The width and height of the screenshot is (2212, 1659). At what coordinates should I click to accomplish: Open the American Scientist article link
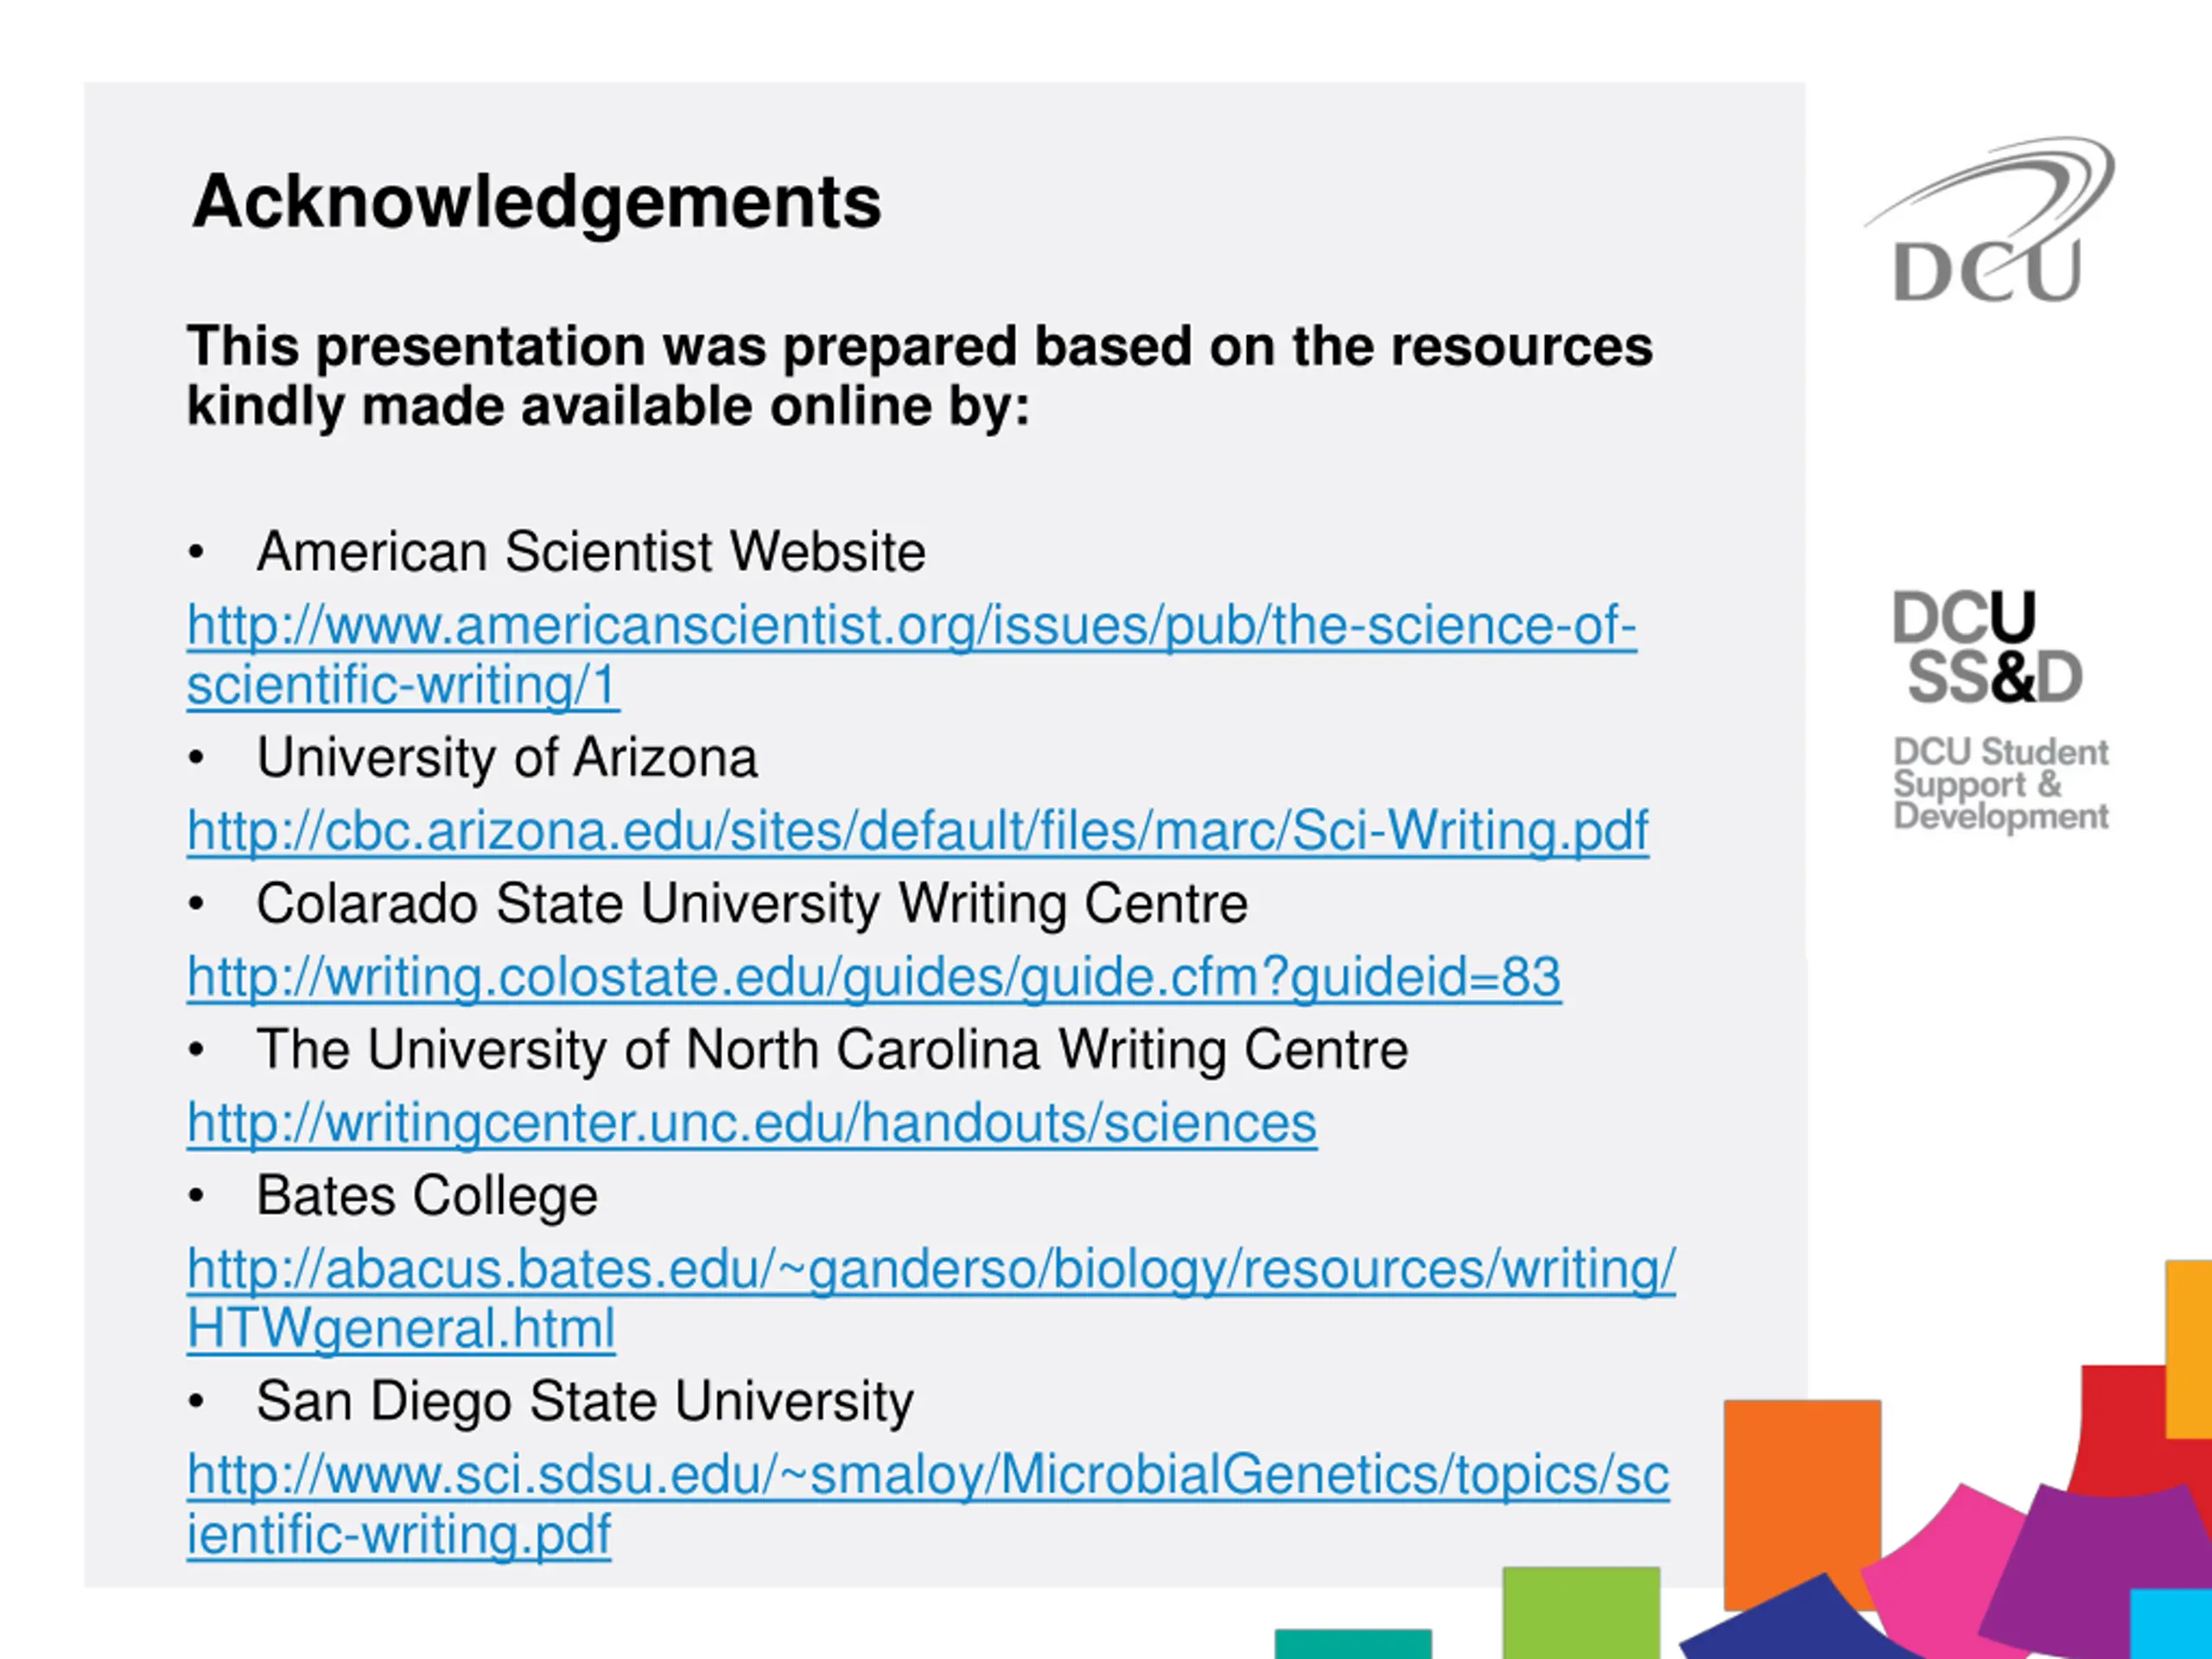[x=911, y=655]
